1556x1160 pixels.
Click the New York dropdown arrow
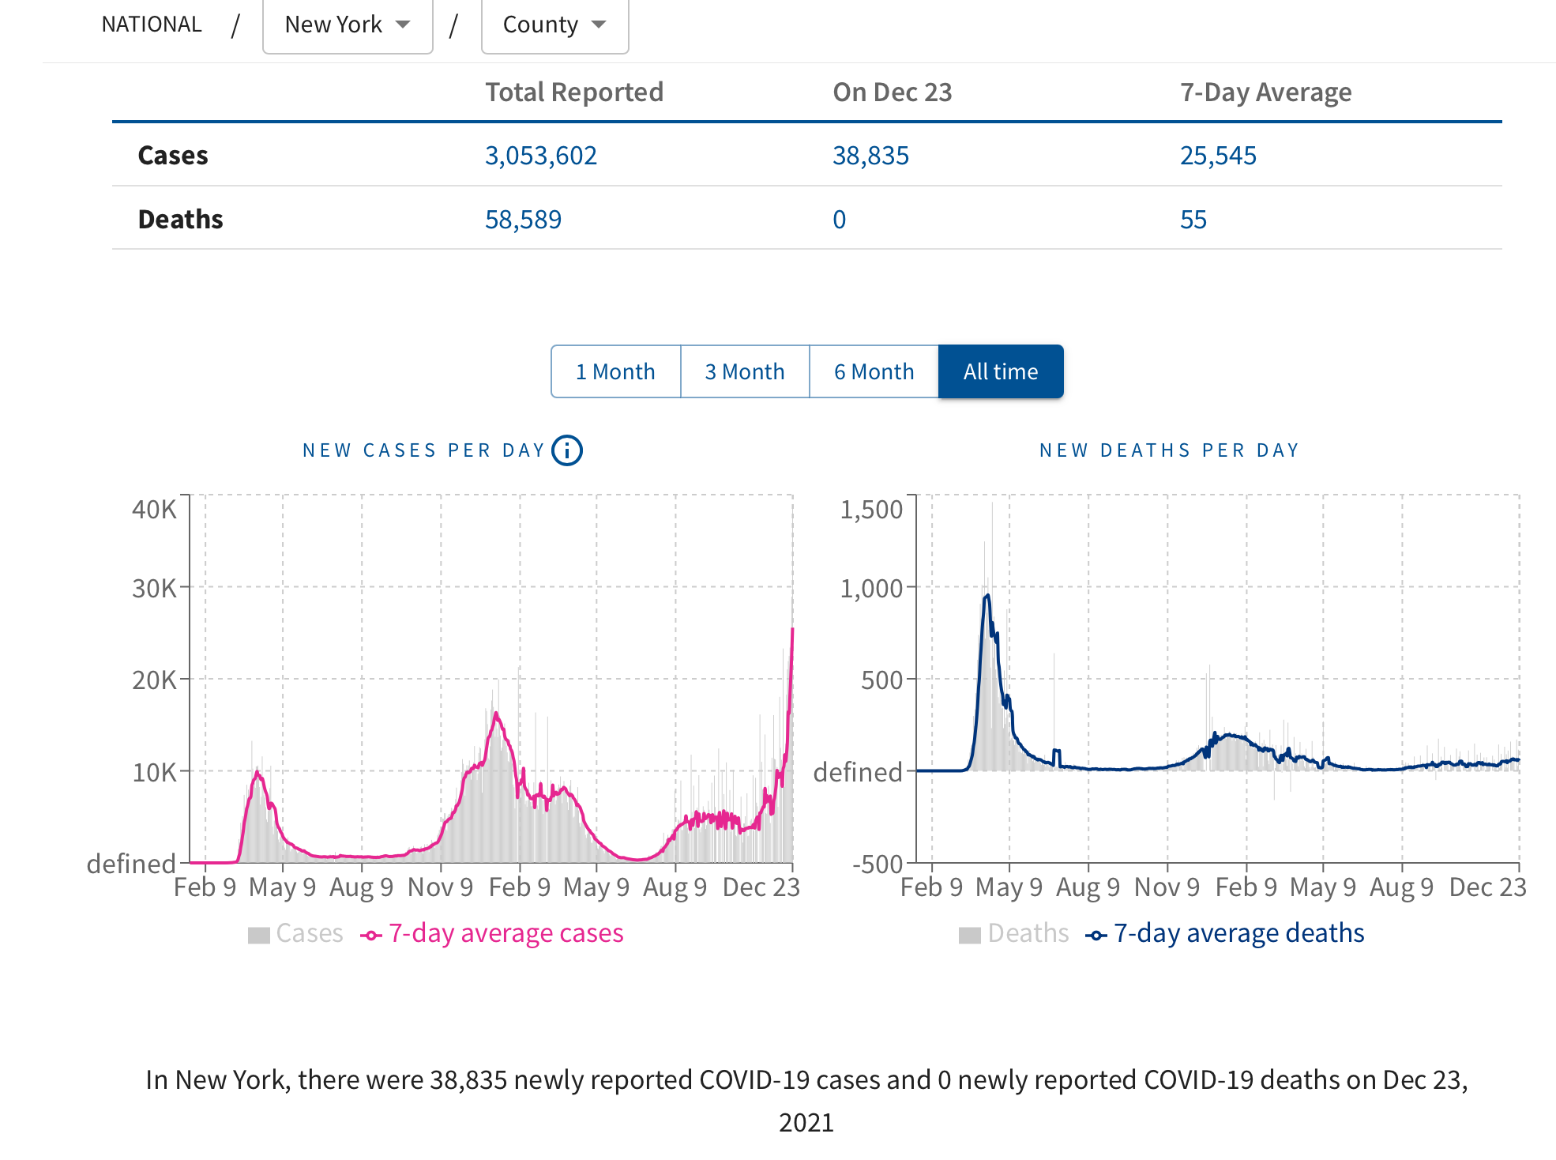403,24
